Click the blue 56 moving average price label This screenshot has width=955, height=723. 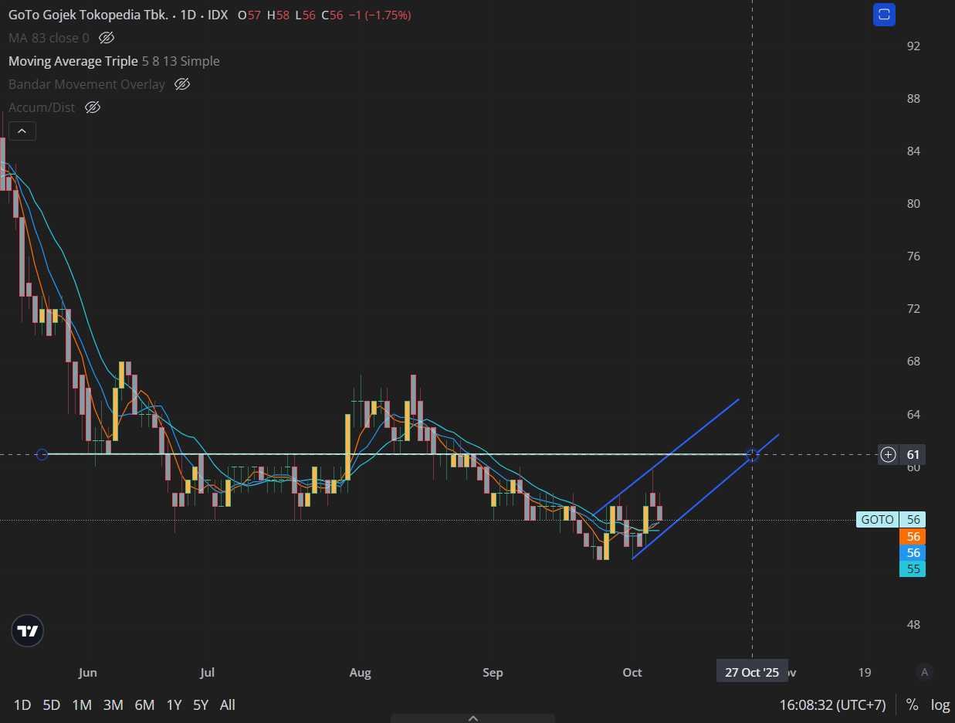click(x=913, y=552)
